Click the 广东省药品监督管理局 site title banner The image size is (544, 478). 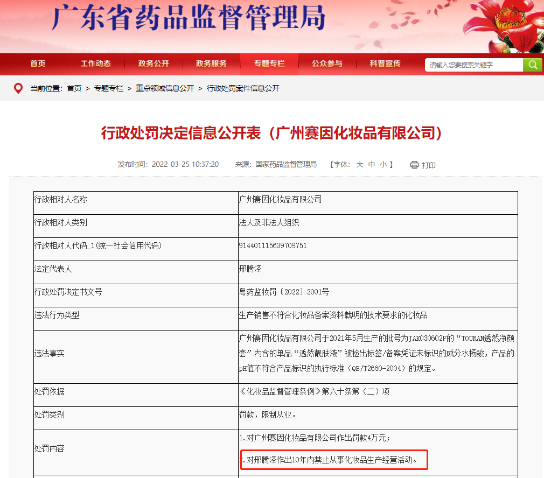(189, 19)
